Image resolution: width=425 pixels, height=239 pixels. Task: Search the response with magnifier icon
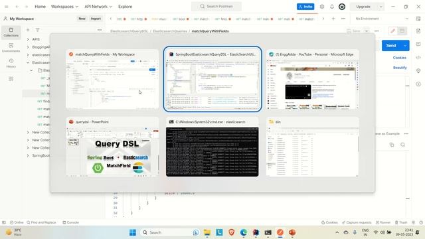click(x=402, y=145)
